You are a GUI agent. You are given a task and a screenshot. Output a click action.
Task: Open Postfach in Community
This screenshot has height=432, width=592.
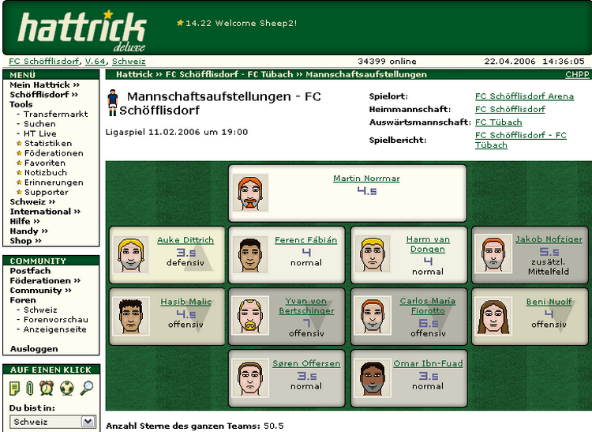[x=30, y=271]
